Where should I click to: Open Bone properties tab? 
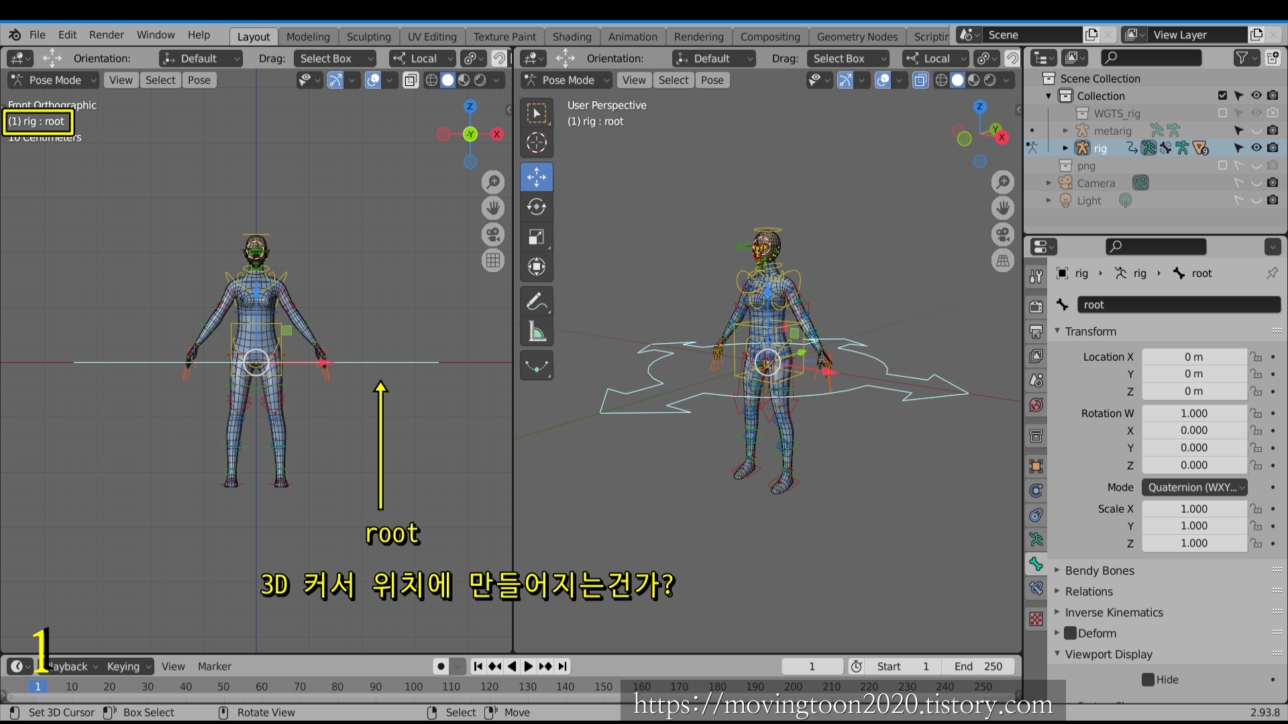(x=1036, y=564)
